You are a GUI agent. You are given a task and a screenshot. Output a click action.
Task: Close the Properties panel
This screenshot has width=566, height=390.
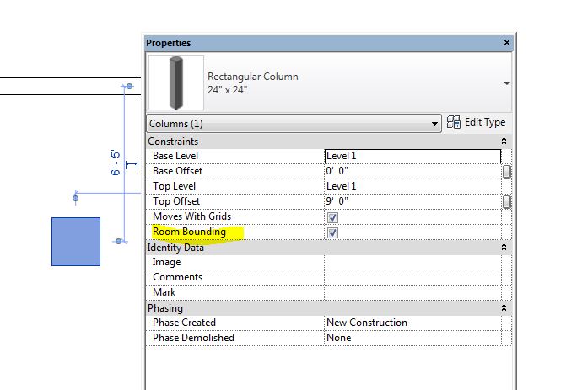[x=507, y=43]
